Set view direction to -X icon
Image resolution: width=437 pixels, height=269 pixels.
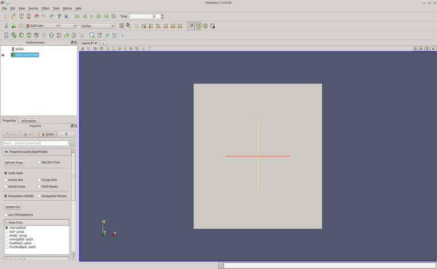pos(151,26)
